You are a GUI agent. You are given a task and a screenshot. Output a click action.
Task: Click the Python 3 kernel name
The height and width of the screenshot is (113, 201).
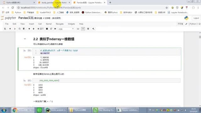pyautogui.click(x=193, y=24)
